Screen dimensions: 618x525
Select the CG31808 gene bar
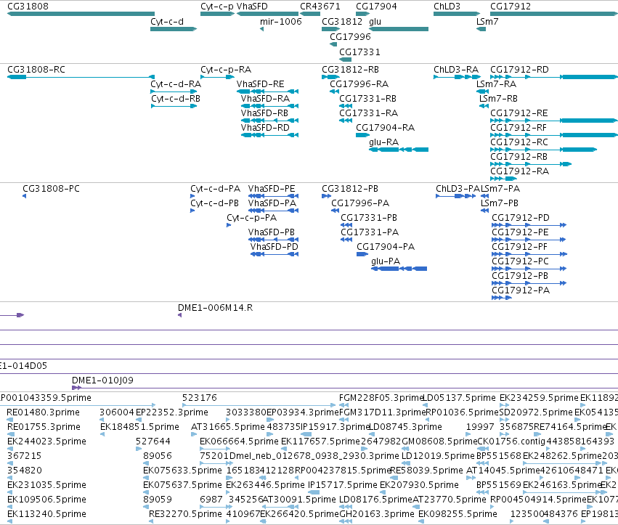click(x=81, y=14)
